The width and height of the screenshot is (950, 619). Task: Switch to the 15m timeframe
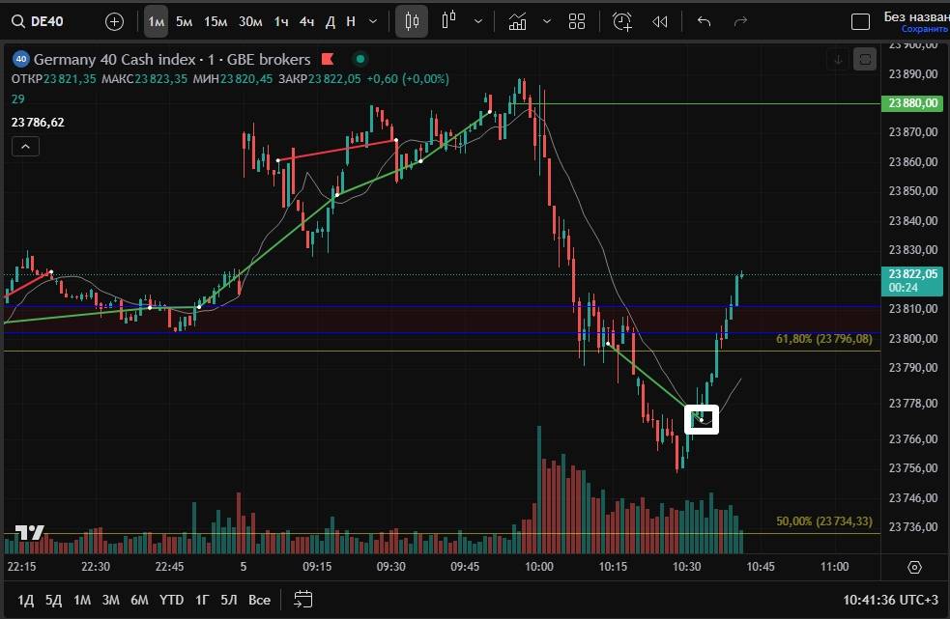[216, 21]
